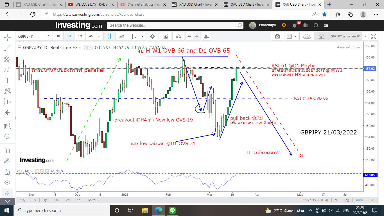Open the timeframe interval dropdown arrow
This screenshot has height=216, width=384.
pyautogui.click(x=99, y=36)
